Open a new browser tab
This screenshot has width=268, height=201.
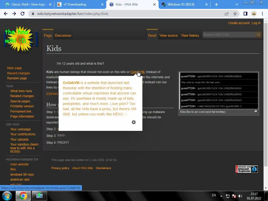point(216,4)
